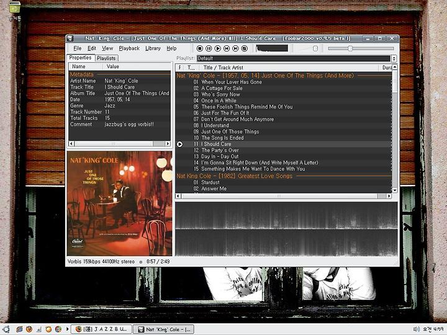
Task: Click the playlist horizontal scrollbar left arrow
Action: click(x=178, y=196)
